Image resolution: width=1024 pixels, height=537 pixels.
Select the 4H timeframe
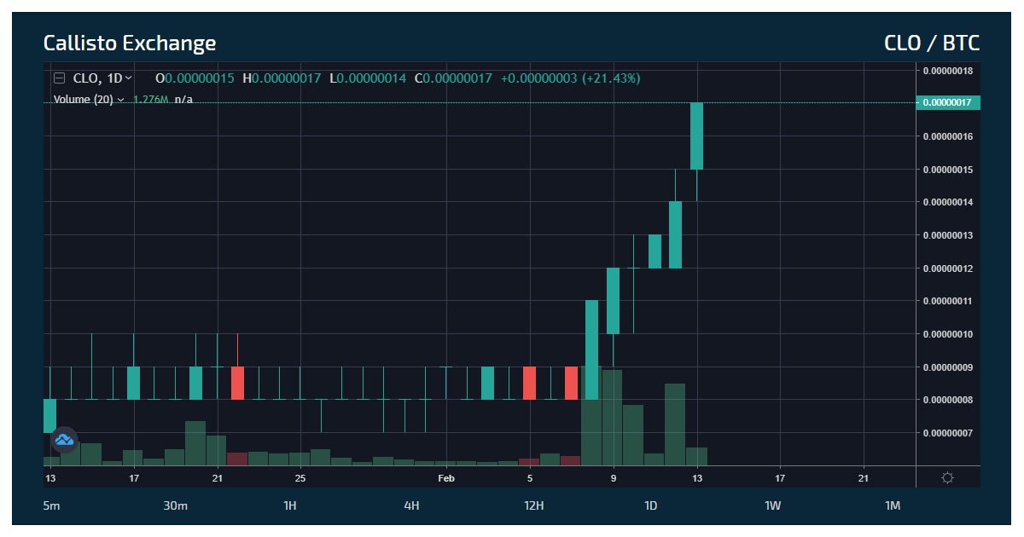(411, 506)
